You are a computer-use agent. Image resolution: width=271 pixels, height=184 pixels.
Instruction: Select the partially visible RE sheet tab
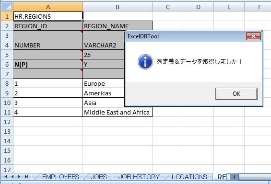tap(222, 177)
